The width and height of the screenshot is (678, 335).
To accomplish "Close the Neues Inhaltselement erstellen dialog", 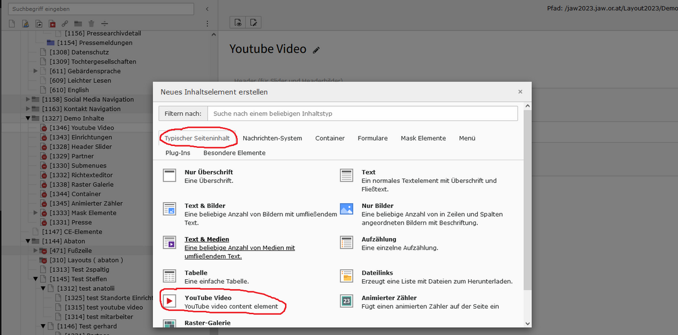I will pos(520,91).
